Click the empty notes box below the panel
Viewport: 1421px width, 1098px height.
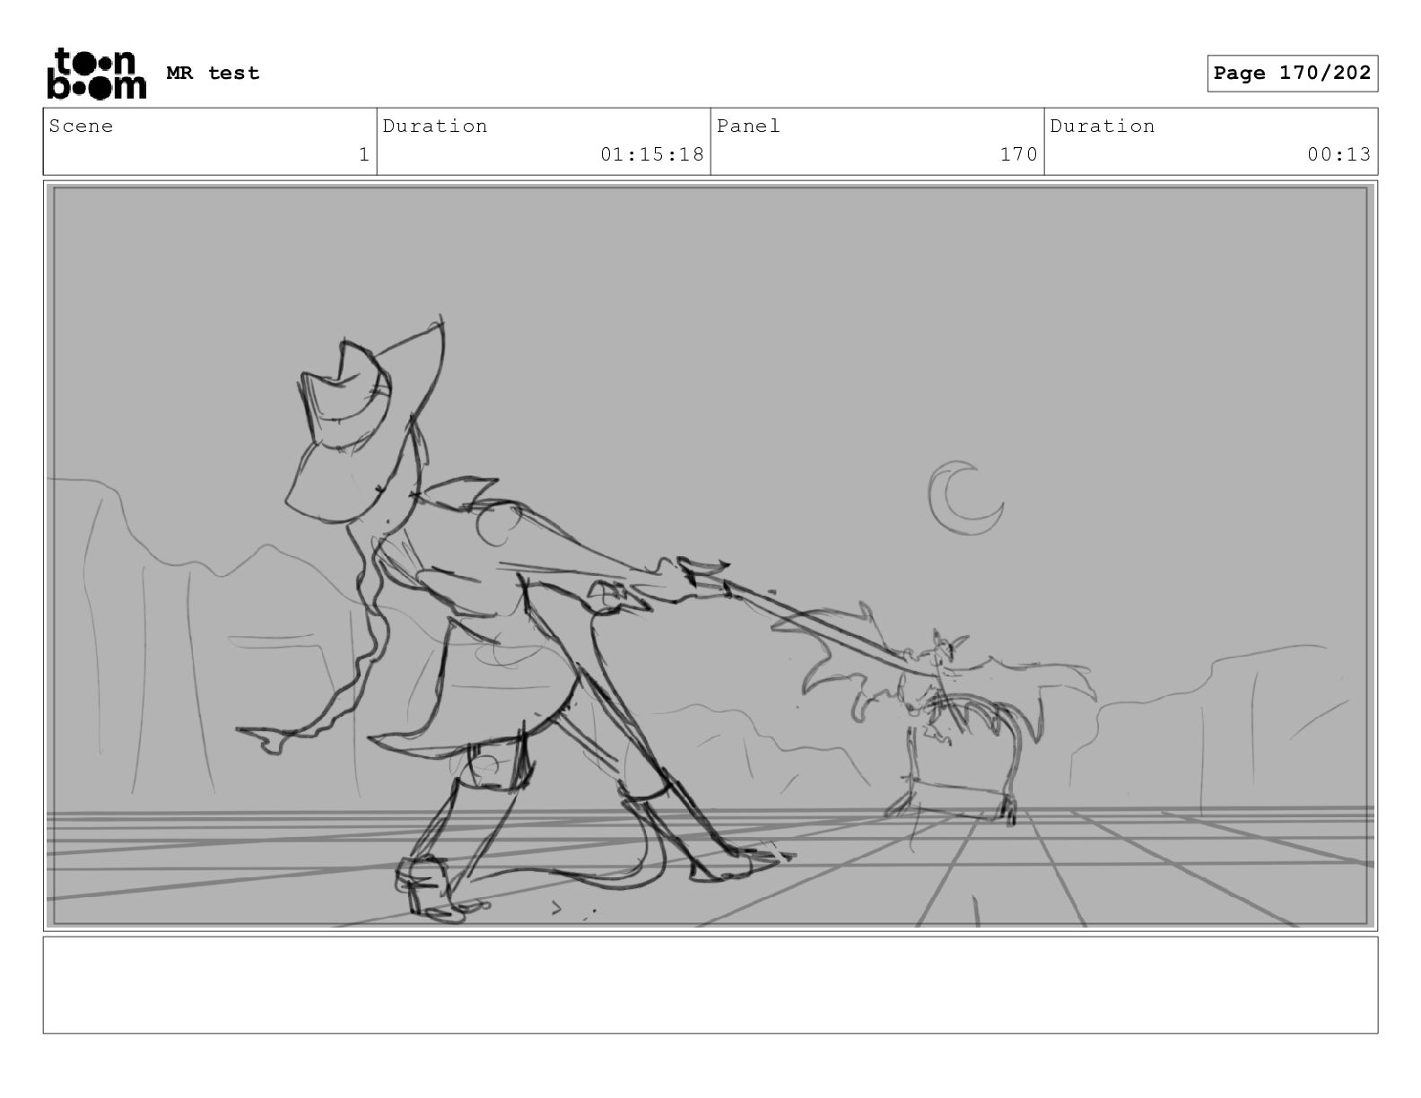tap(710, 985)
